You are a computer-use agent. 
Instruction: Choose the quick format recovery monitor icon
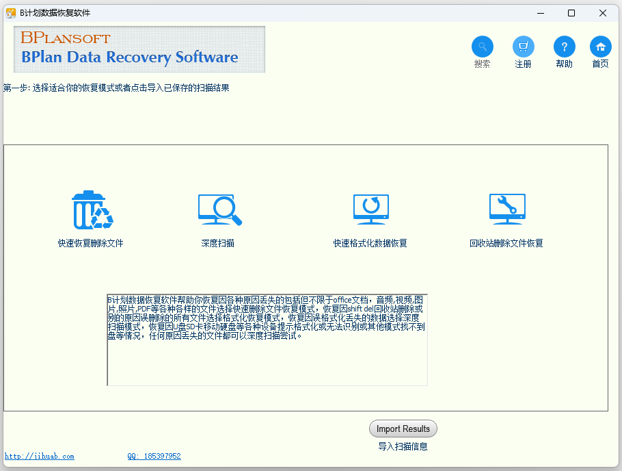tap(370, 209)
